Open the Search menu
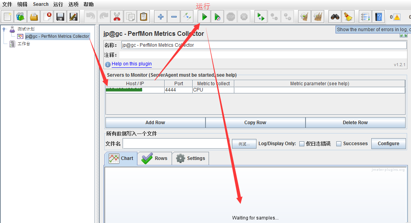Viewport: 411px width, 223px height. [x=40, y=4]
